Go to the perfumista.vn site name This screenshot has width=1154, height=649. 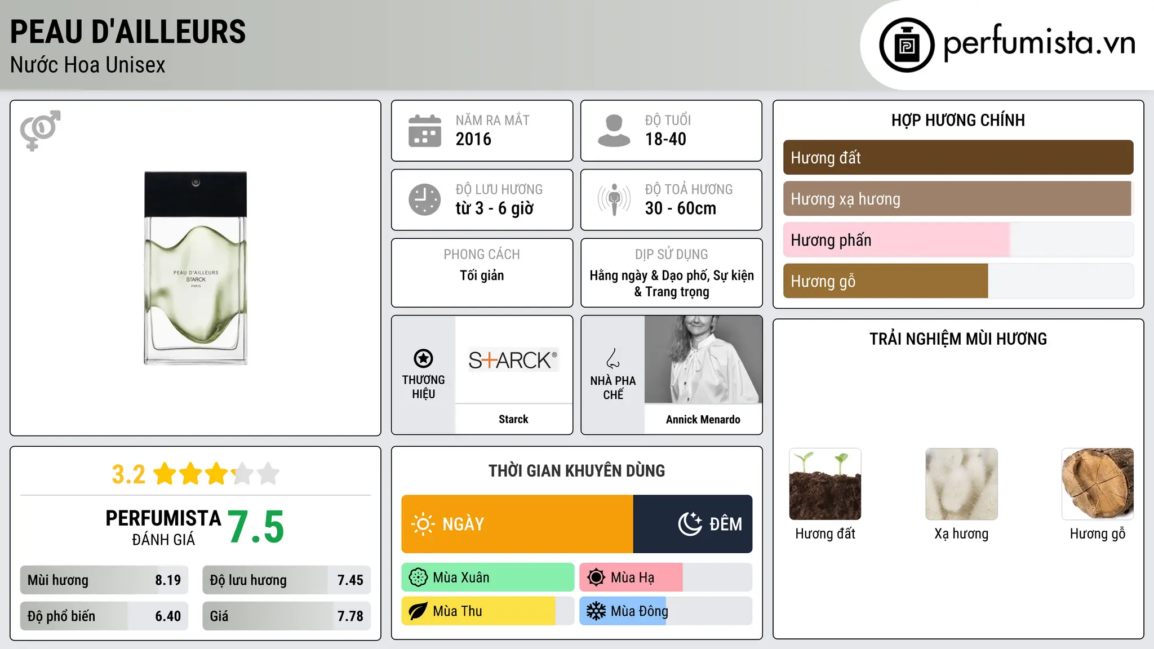(x=1039, y=43)
